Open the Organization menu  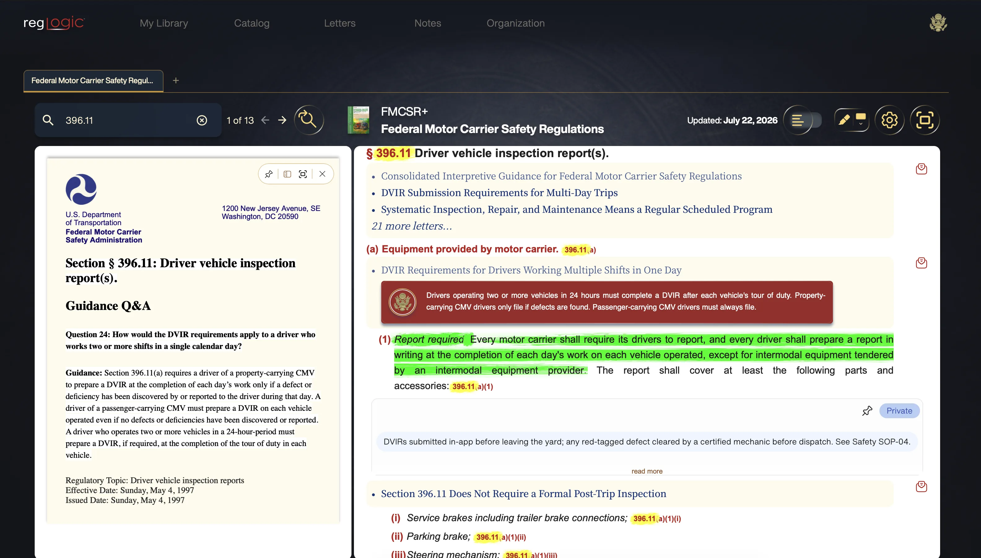pyautogui.click(x=515, y=23)
